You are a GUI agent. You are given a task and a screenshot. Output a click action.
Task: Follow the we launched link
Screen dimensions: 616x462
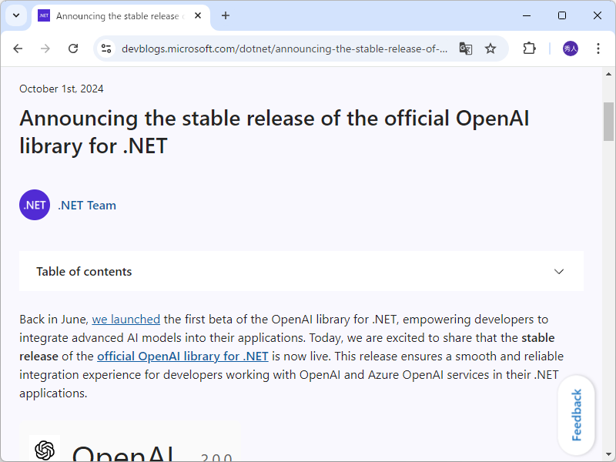(x=126, y=319)
